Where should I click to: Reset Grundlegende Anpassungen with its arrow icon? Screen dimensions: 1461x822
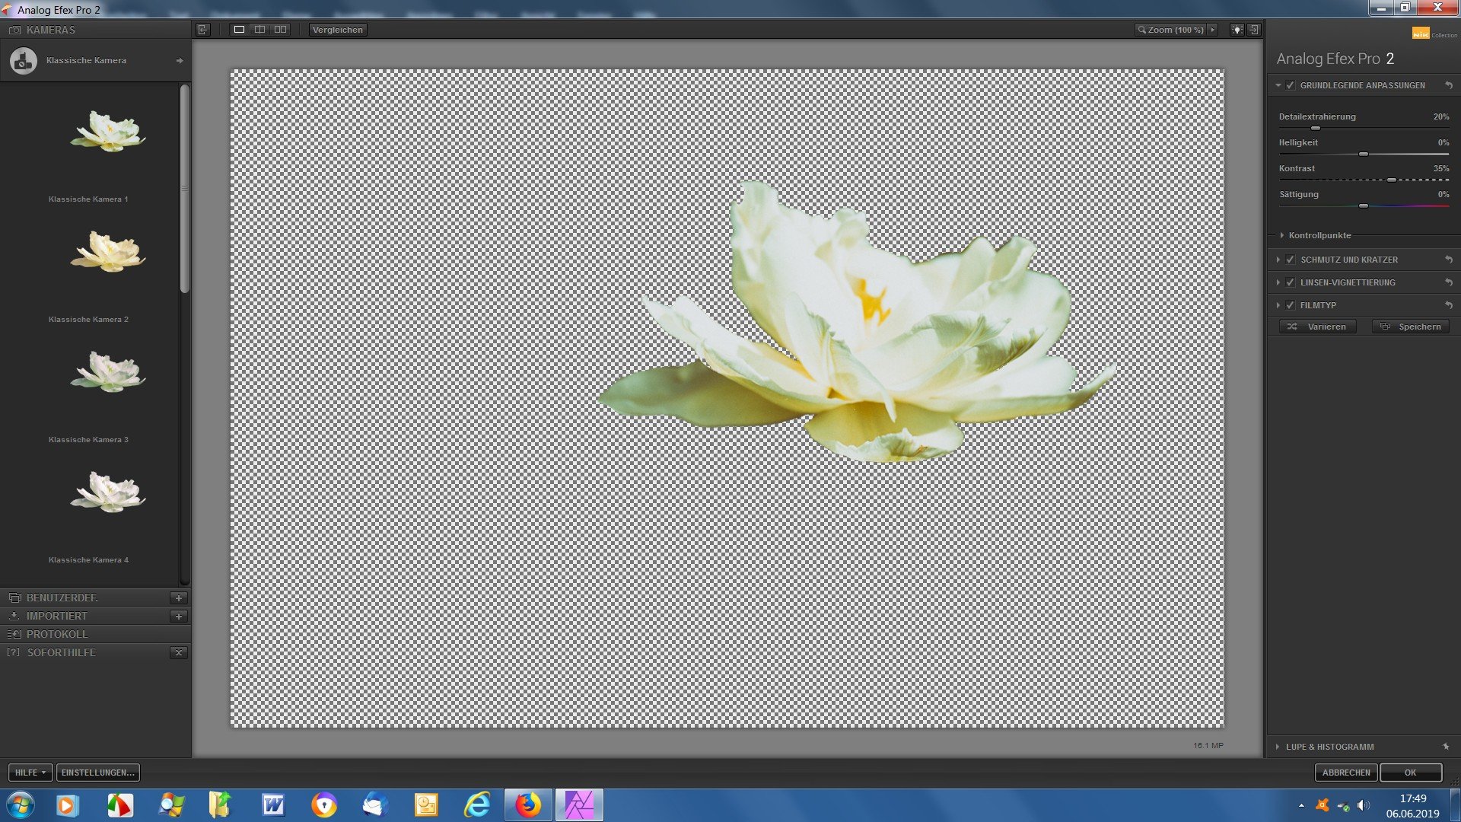click(x=1449, y=85)
